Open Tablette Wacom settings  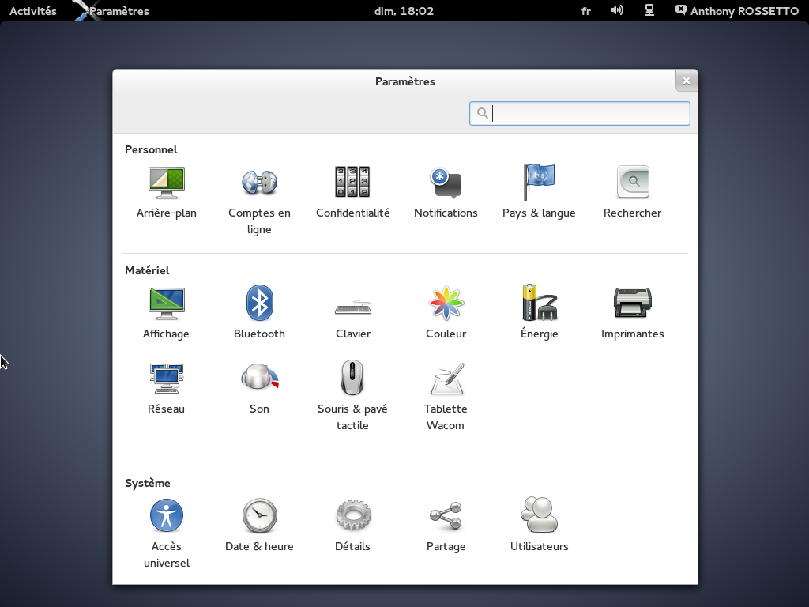446,397
